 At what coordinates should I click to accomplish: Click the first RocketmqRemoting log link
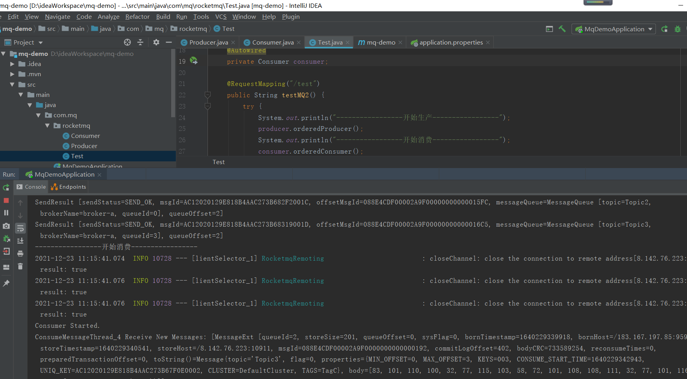pos(293,258)
